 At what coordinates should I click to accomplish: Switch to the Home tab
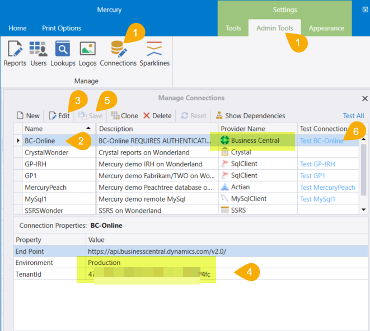pos(17,28)
